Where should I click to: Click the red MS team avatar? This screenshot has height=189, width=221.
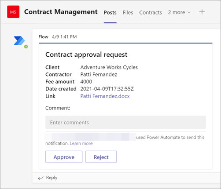pos(13,12)
